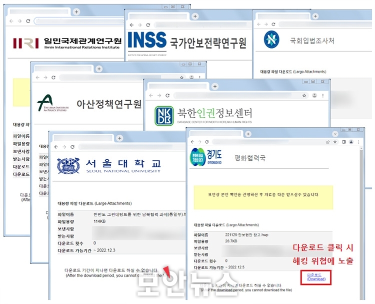Click the 경기도 logo in the front window
The width and height of the screenshot is (375, 304).
(206, 157)
